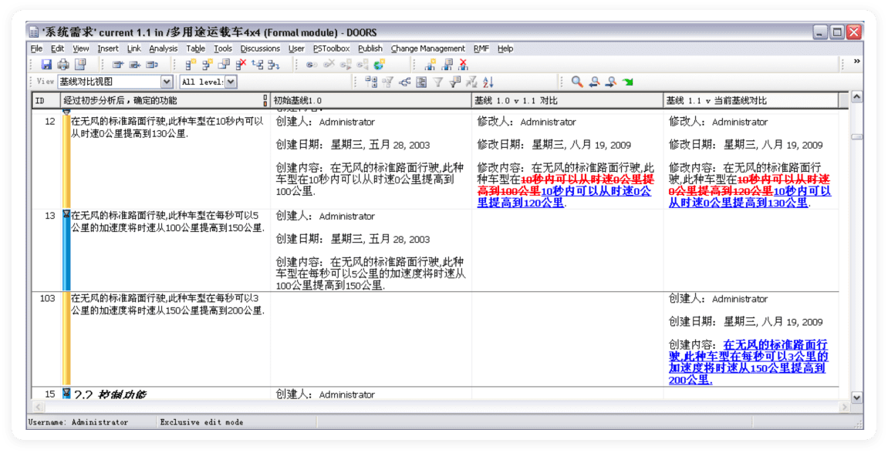This screenshot has height=453, width=888.
Task: Click the Print icon
Action: point(63,65)
